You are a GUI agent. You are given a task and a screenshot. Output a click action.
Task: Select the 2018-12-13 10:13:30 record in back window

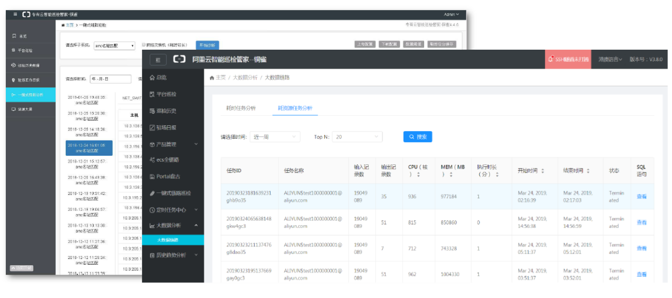click(87, 228)
